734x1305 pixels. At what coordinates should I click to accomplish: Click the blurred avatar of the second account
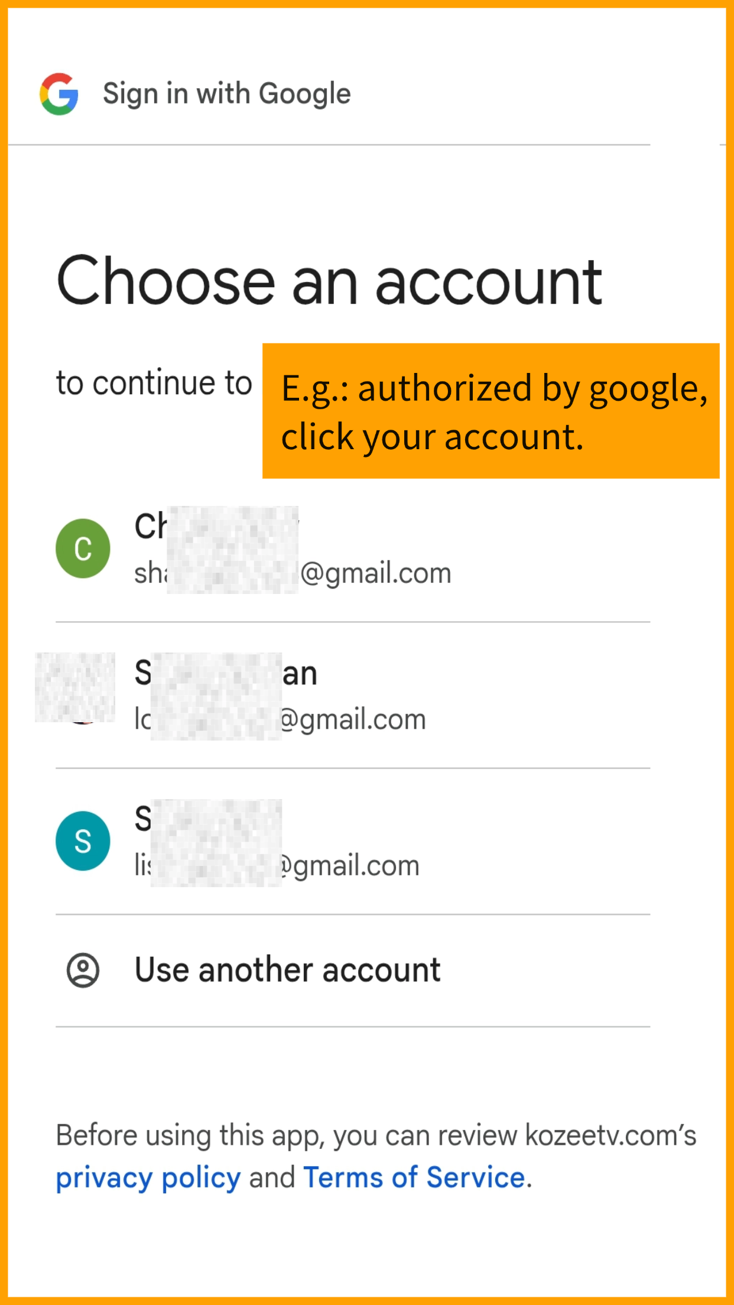76,688
